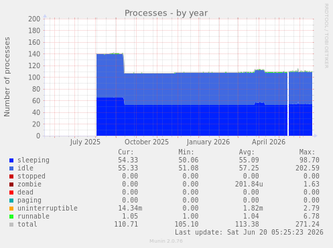Viewport: 333px width, 248px height.
Task: Click the 'July 2025' x-axis label
Action: click(x=85, y=142)
